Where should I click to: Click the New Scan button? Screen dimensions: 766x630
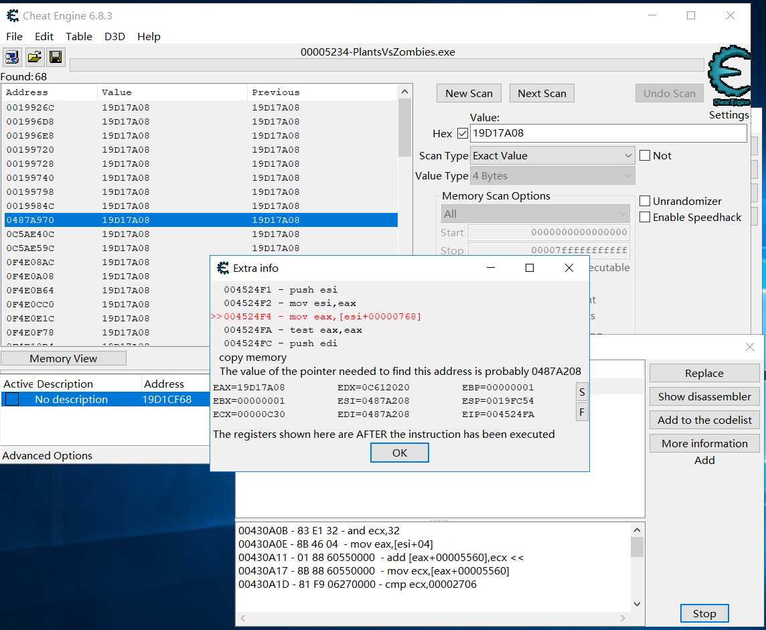[469, 93]
